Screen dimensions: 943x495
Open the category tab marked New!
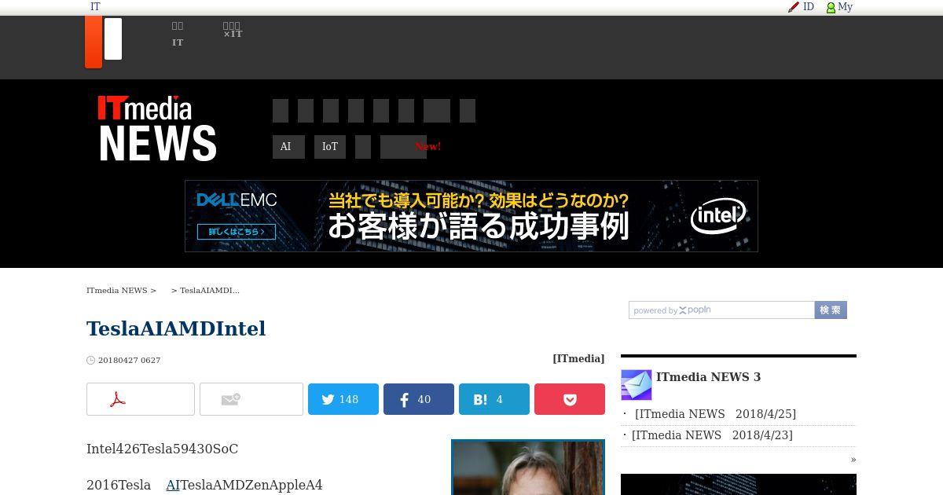click(x=404, y=147)
